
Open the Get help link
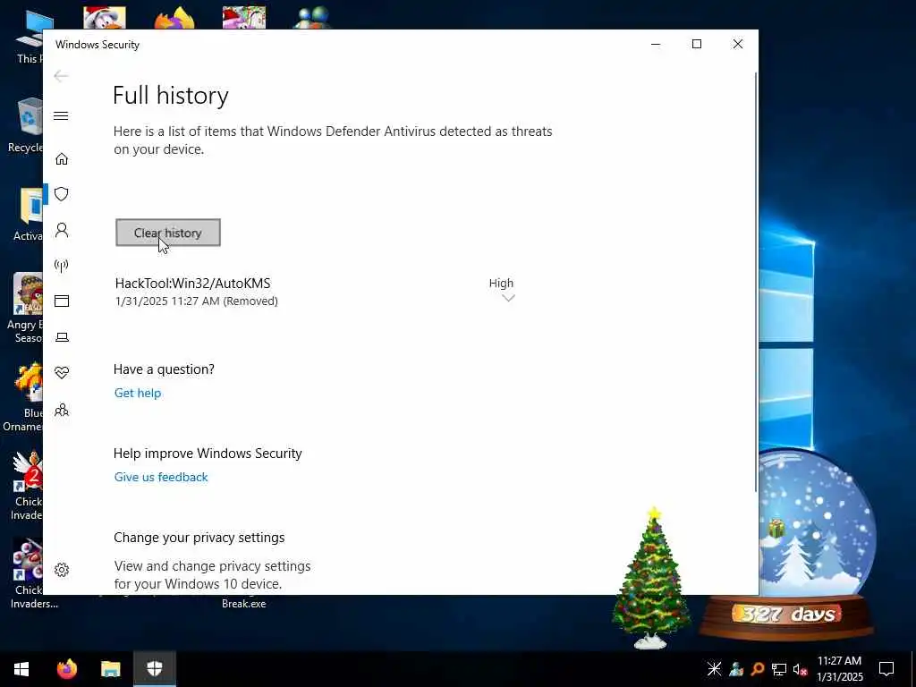point(138,393)
